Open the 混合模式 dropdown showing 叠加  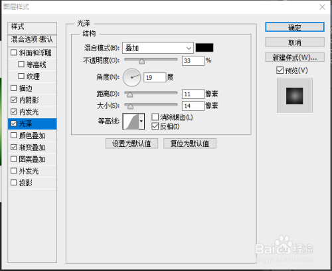(158, 48)
